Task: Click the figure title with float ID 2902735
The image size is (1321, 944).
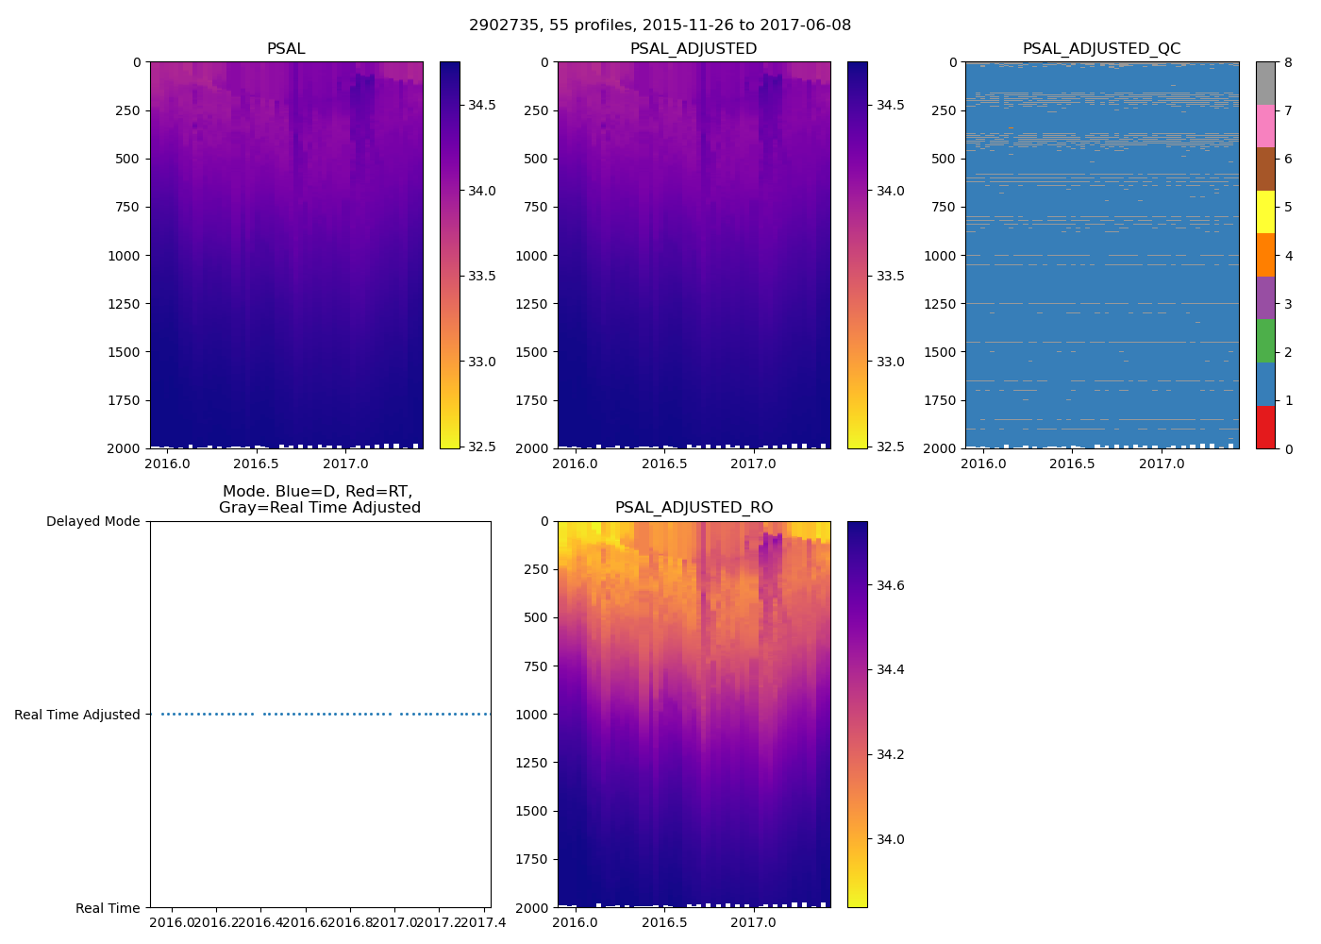Action: [x=660, y=25]
